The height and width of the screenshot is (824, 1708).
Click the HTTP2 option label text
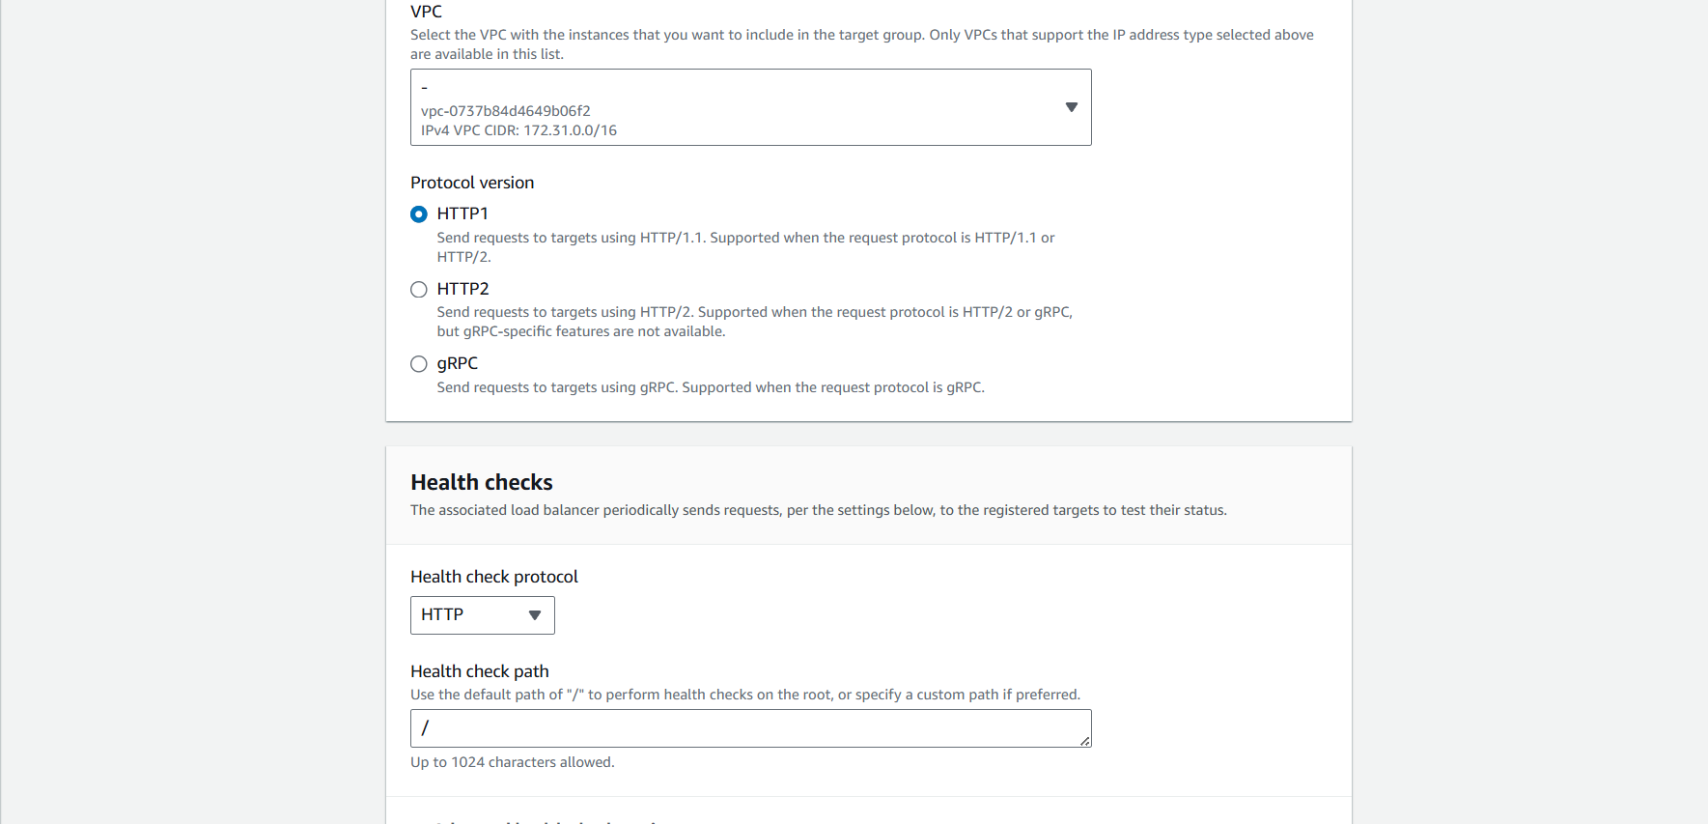[x=463, y=289]
